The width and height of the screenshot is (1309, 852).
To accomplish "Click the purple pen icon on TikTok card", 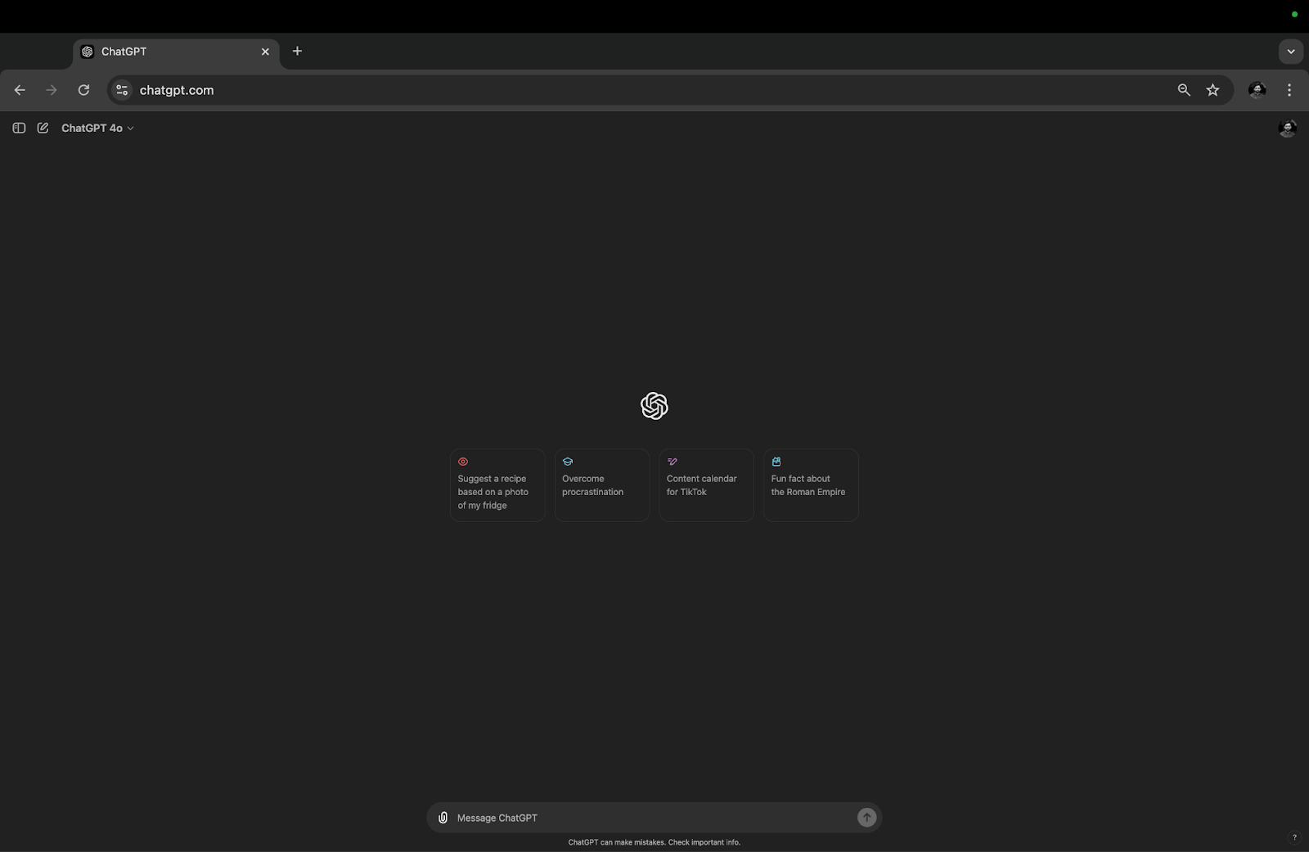I will tap(672, 462).
